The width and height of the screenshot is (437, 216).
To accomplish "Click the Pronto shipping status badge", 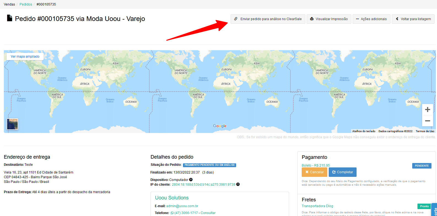I will (424, 206).
